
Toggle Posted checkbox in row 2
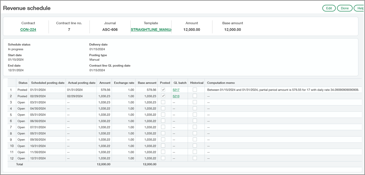(x=163, y=96)
